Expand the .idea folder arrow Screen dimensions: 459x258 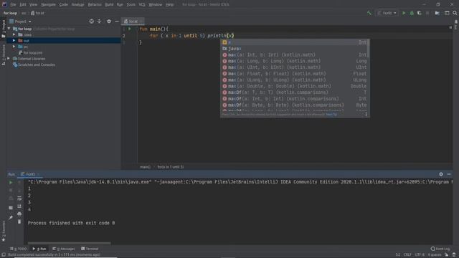[14, 34]
